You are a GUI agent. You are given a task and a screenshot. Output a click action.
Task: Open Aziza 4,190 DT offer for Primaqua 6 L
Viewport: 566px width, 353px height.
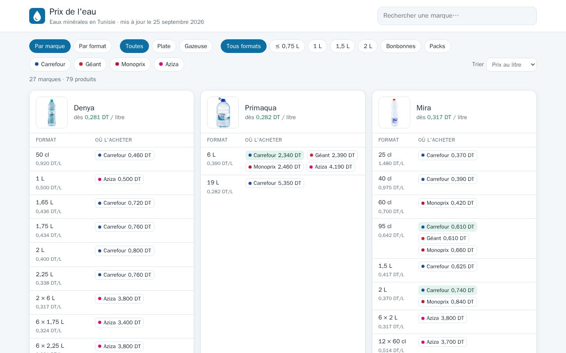331,167
